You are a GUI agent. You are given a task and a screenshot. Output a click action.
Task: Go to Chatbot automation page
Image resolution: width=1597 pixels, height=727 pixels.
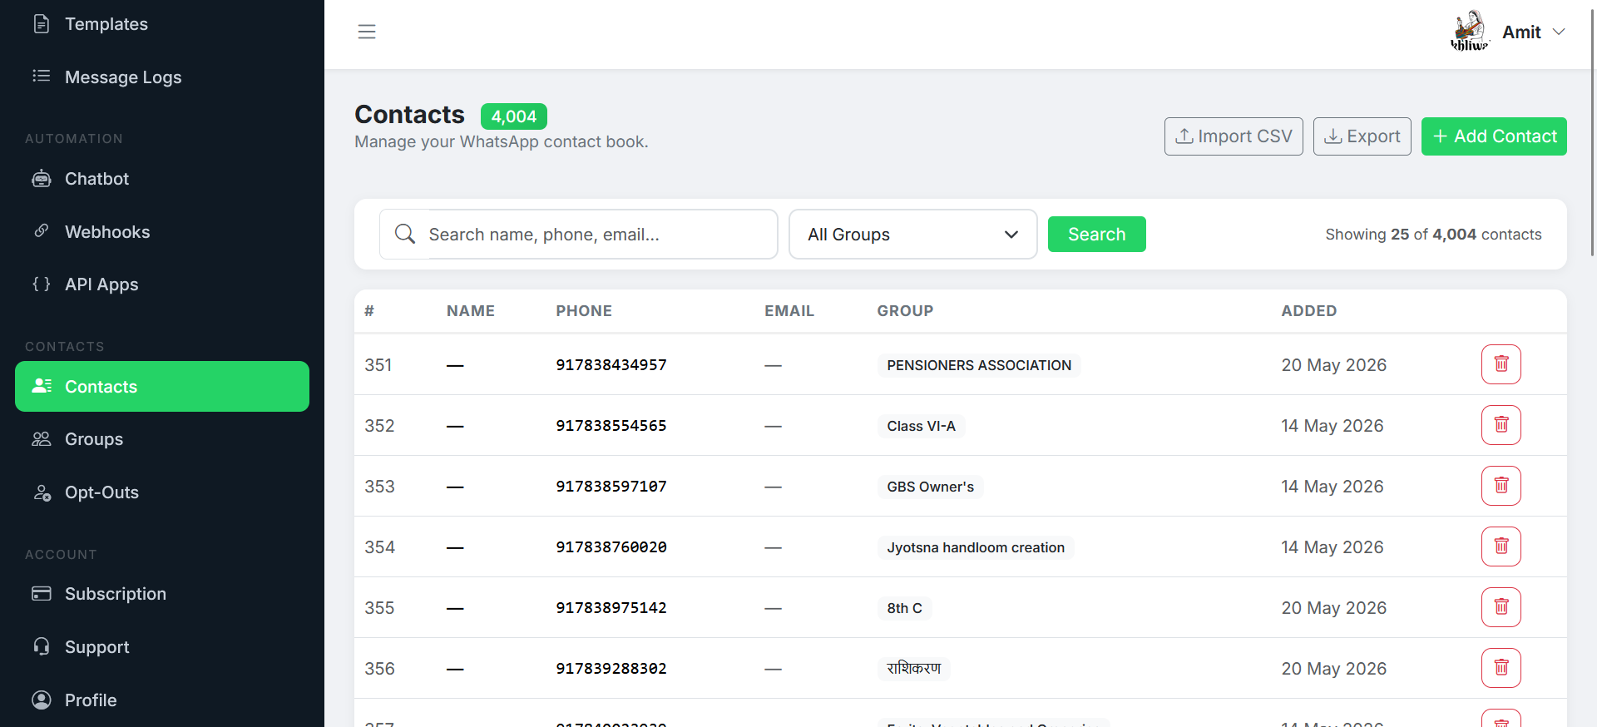click(x=162, y=179)
